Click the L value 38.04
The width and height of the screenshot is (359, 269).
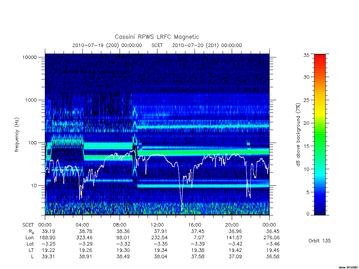pyautogui.click(x=161, y=257)
